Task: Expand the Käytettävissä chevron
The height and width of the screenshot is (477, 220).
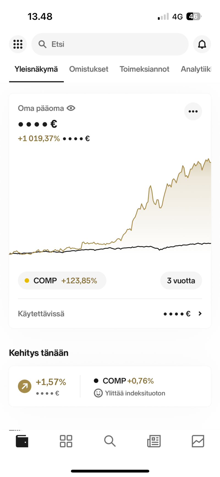Action: coord(200,314)
